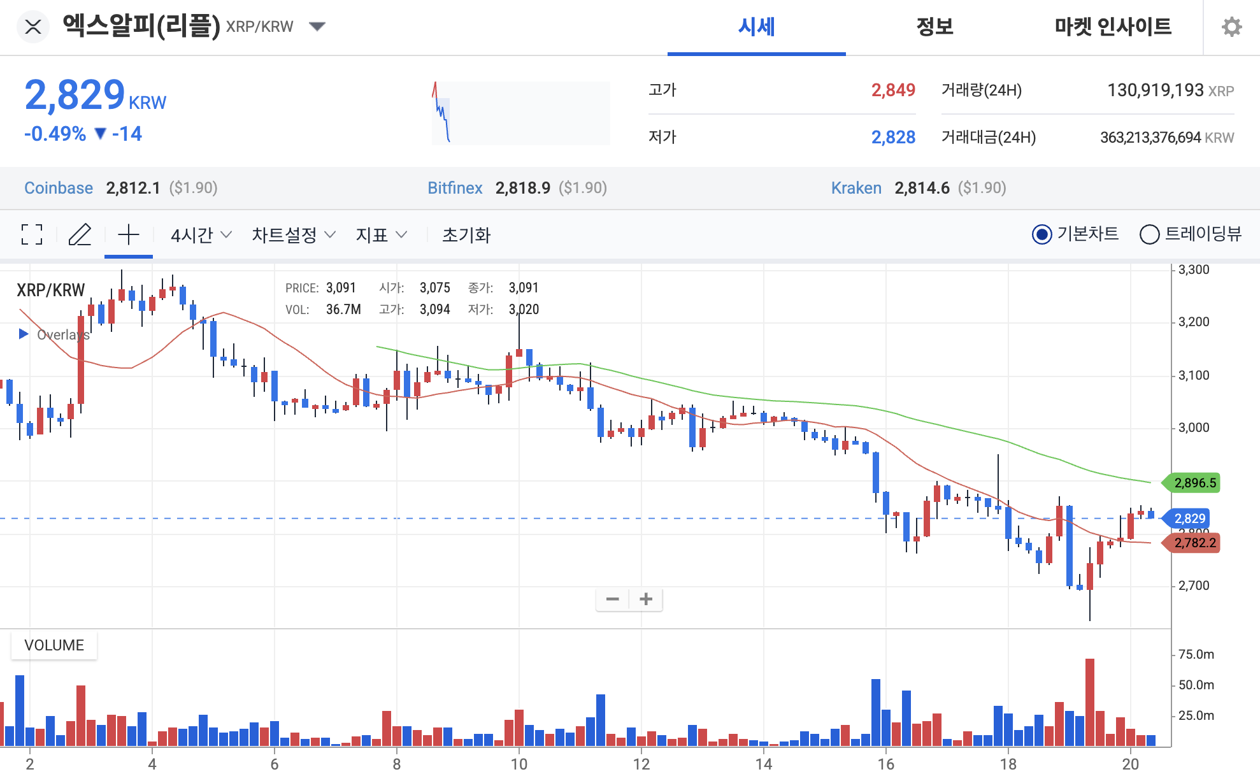Open the 차트설정 chart settings dropdown
1260x781 pixels.
[292, 234]
